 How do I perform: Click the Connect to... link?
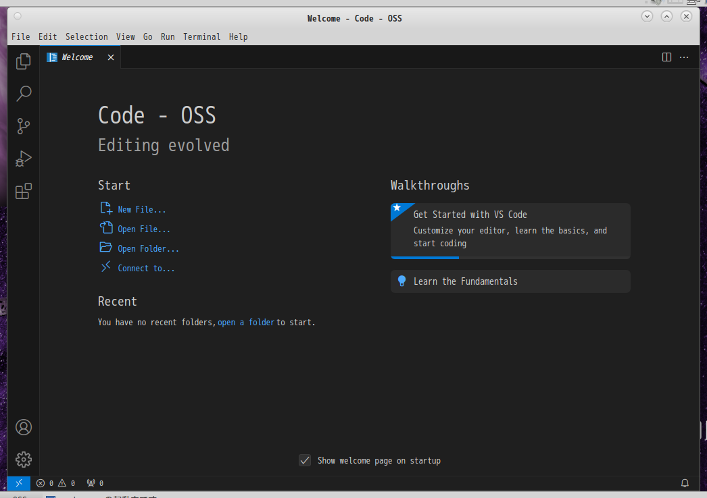pos(146,269)
